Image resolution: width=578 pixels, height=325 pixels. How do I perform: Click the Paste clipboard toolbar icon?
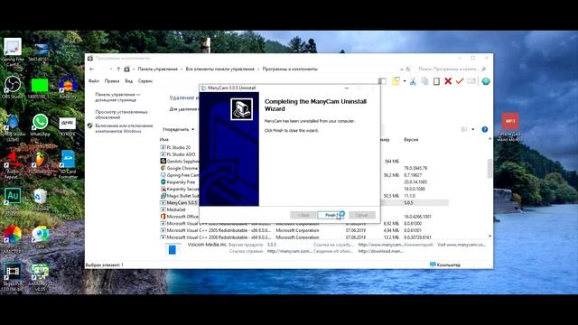pyautogui.click(x=436, y=81)
